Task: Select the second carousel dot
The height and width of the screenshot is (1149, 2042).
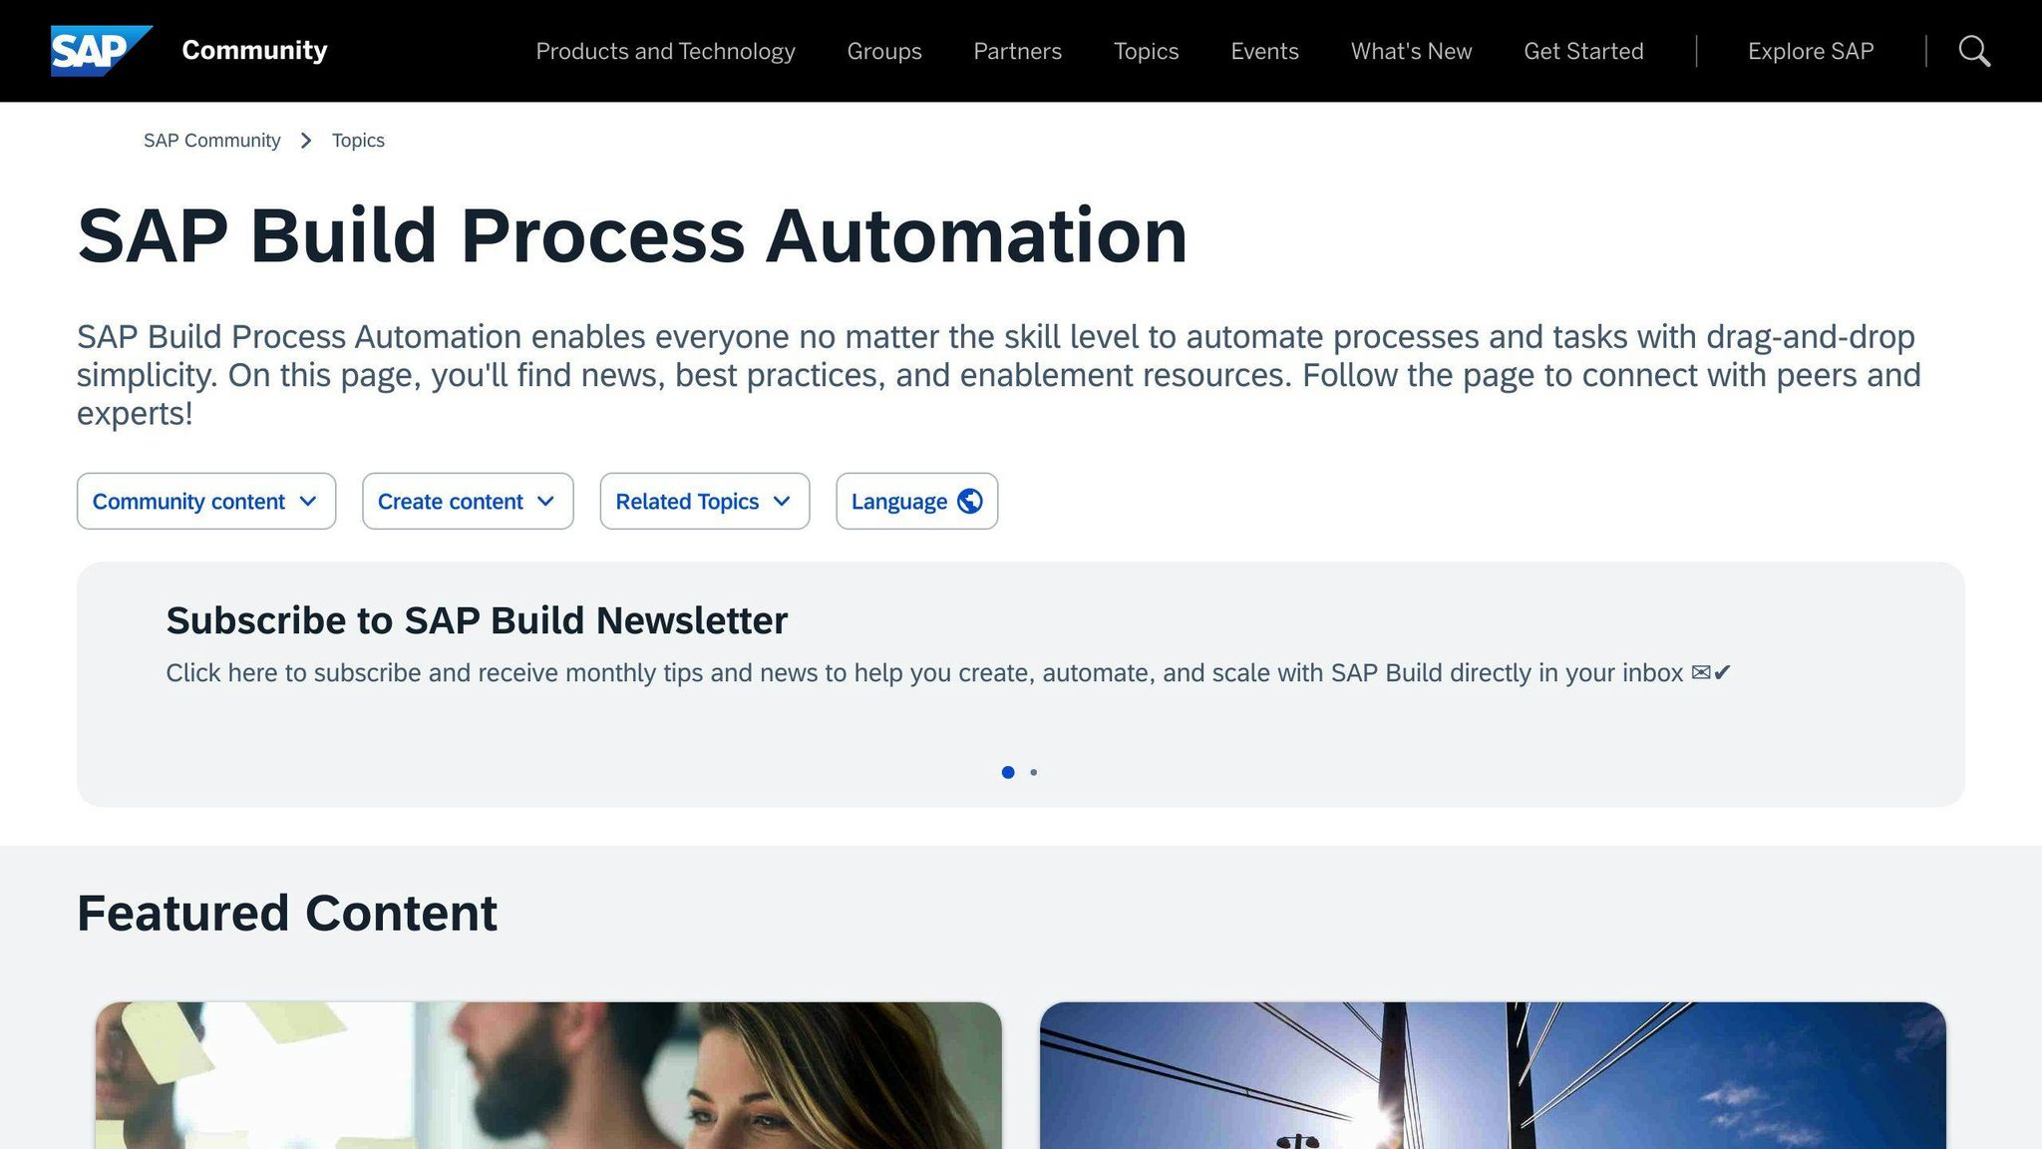Action: point(1034,772)
